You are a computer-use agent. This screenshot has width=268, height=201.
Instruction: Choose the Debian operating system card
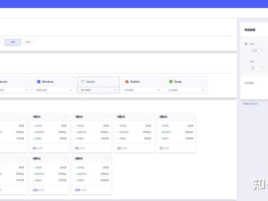coord(98,85)
